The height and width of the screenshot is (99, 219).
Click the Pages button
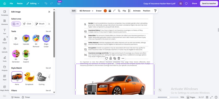point(191,97)
